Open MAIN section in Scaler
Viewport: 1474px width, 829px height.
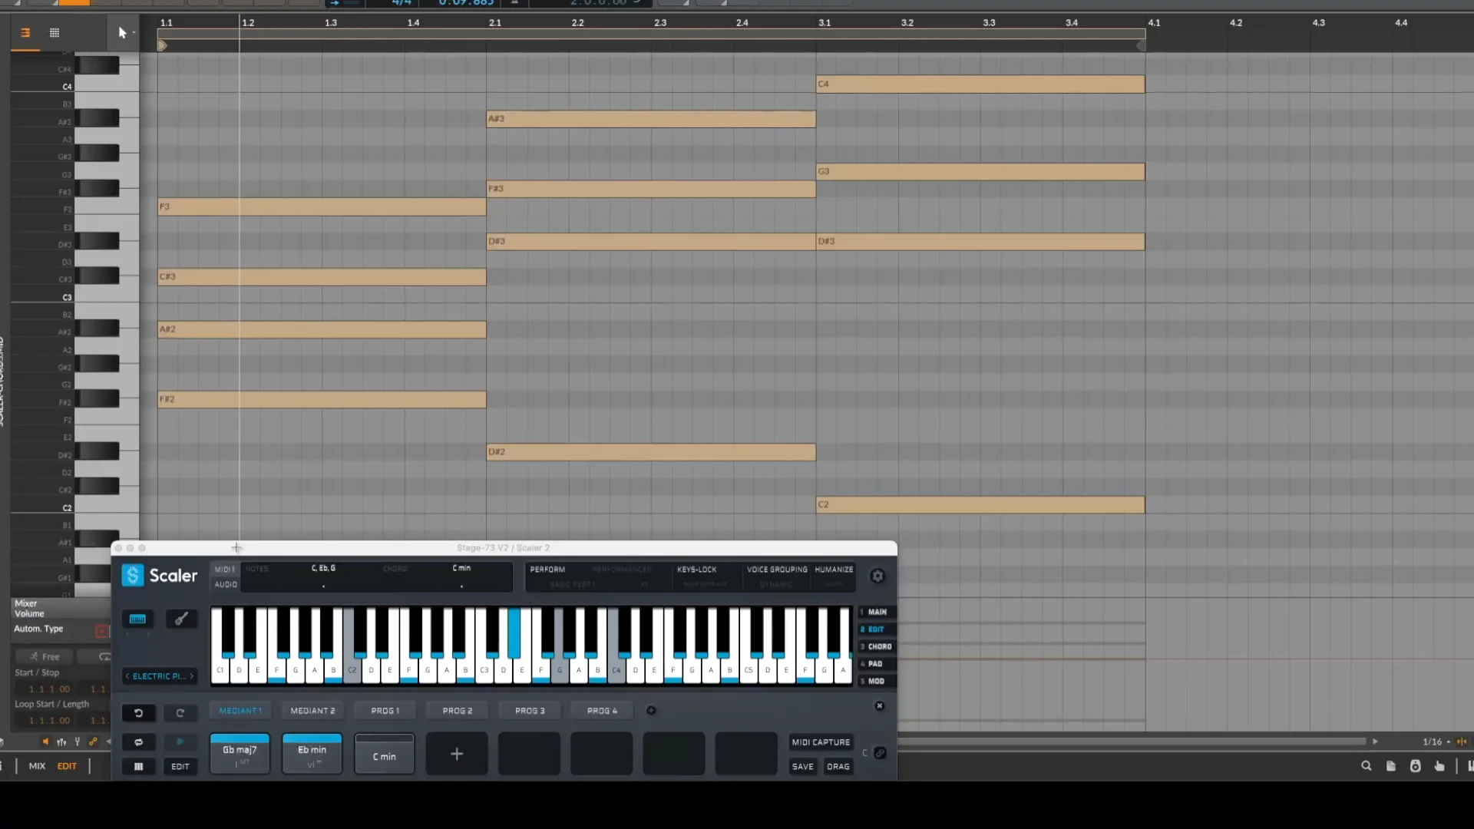(876, 613)
